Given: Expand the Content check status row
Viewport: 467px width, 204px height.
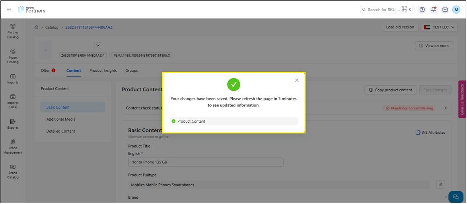Looking at the screenshot, I should click(x=445, y=108).
